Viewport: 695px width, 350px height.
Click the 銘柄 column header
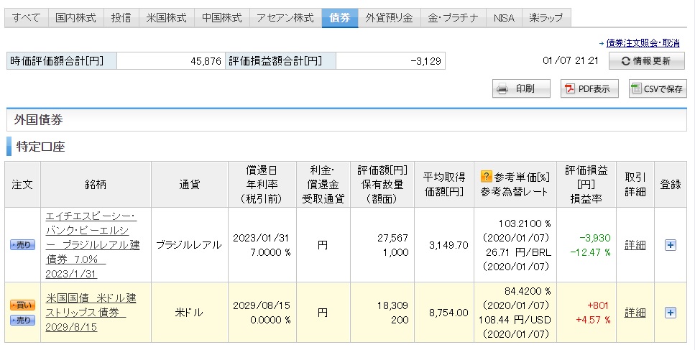click(96, 184)
